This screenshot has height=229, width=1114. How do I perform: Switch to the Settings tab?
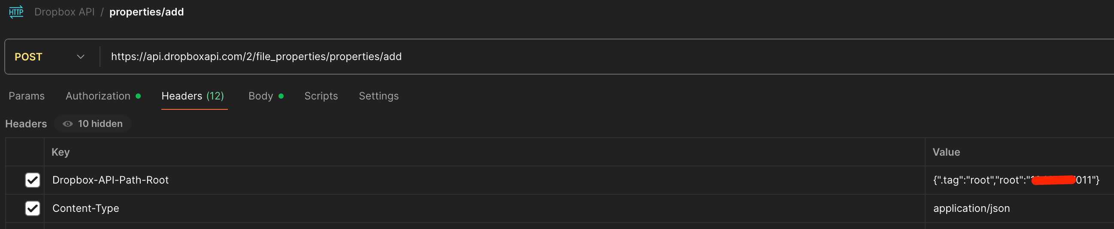point(378,96)
